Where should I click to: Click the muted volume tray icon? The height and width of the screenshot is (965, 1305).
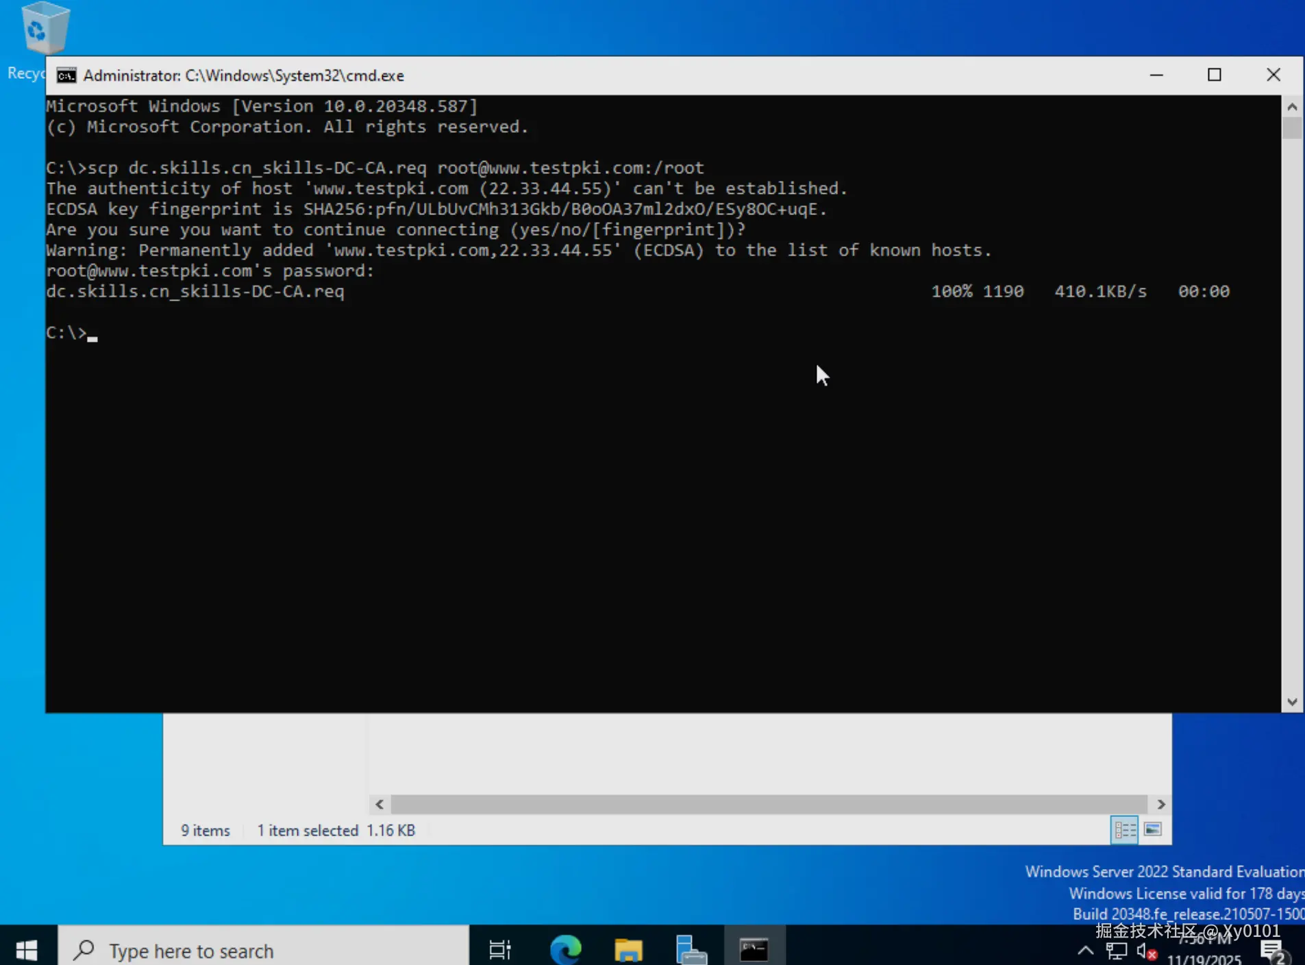[x=1147, y=951]
